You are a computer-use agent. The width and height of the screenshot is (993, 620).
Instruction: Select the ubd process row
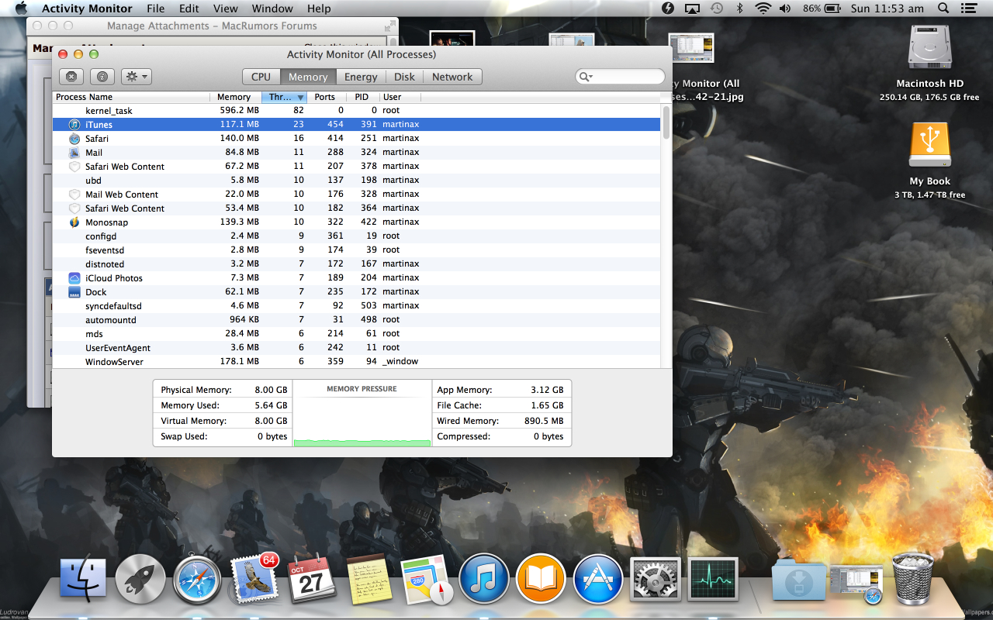[x=356, y=181]
